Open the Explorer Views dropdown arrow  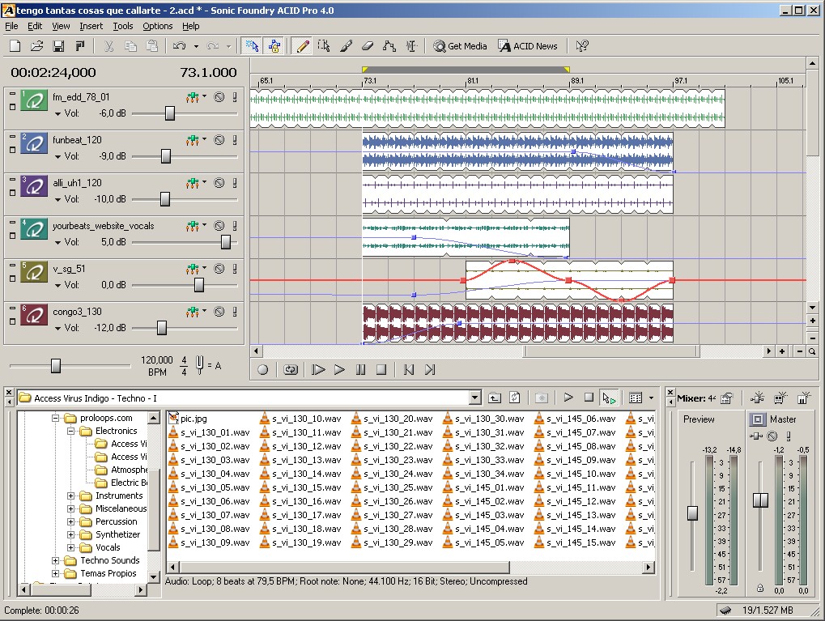tap(652, 398)
